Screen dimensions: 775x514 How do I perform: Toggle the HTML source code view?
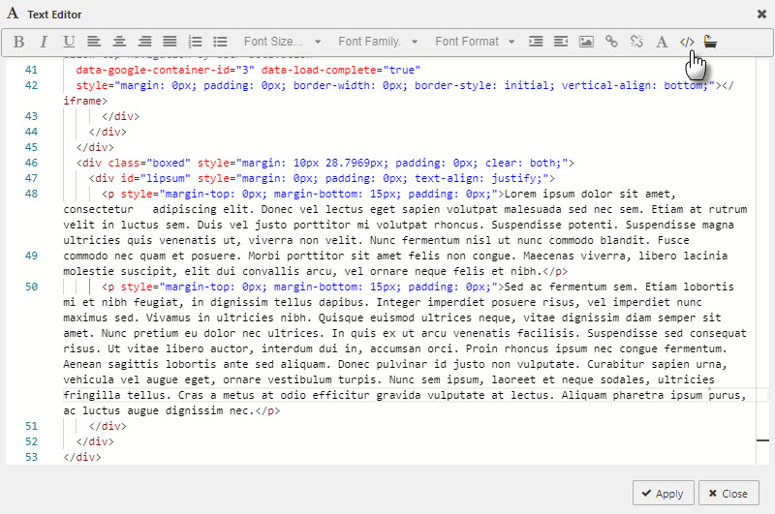pyautogui.click(x=687, y=42)
